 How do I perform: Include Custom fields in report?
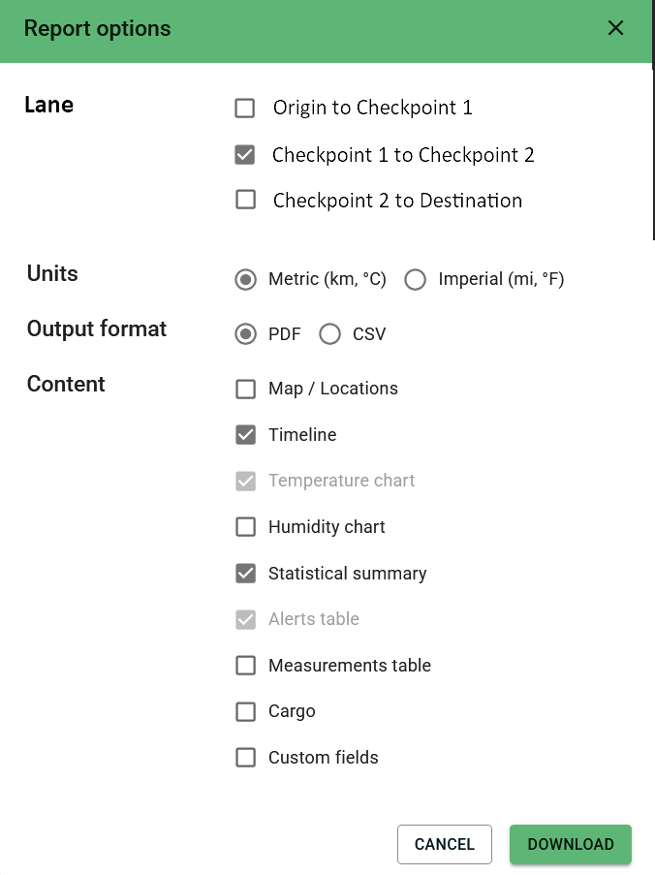pyautogui.click(x=246, y=758)
